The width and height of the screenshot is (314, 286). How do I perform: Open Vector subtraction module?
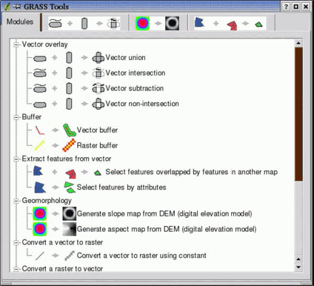[134, 88]
